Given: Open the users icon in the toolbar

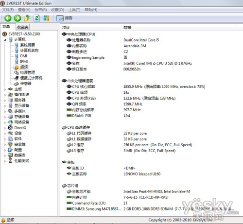Looking at the screenshot, I should click(x=46, y=18).
